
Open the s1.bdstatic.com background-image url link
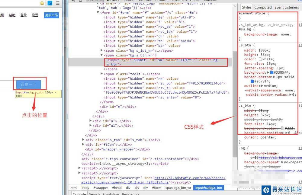(x=280, y=158)
